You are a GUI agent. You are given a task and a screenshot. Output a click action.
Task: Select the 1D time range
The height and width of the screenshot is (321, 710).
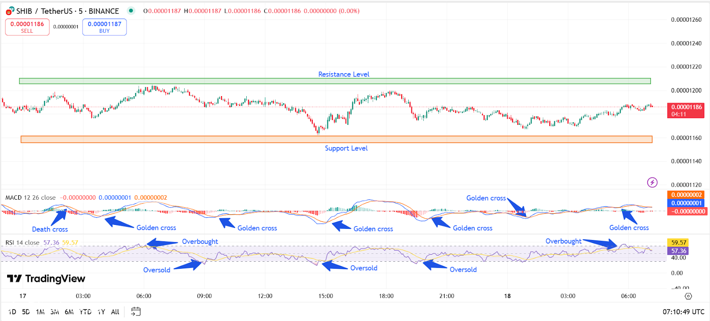click(x=12, y=312)
